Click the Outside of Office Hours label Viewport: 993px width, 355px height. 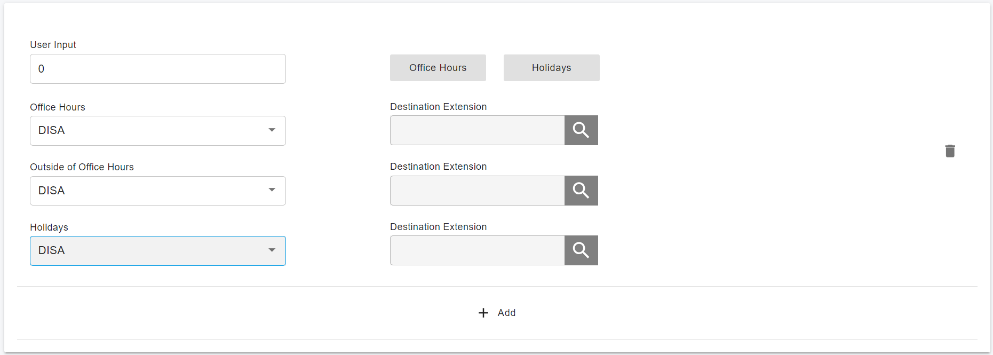coord(82,167)
